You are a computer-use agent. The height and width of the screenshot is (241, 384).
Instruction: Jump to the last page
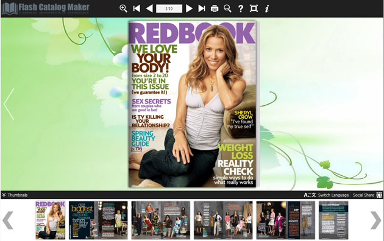coord(202,9)
